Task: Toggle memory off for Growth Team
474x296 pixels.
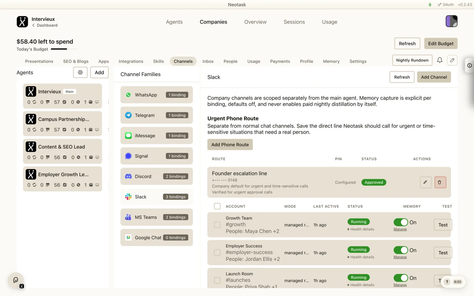Action: (401, 222)
